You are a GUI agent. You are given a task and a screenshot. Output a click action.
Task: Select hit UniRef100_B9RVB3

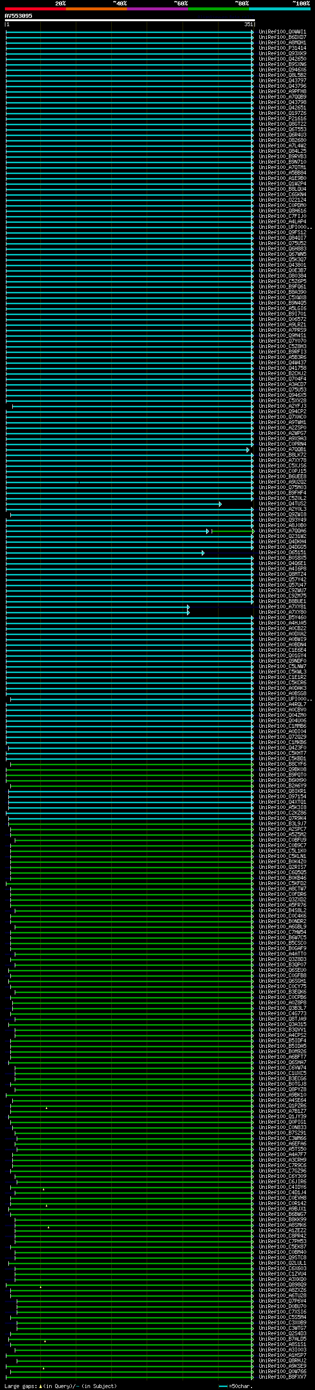(x=282, y=156)
